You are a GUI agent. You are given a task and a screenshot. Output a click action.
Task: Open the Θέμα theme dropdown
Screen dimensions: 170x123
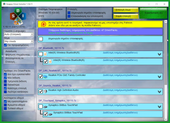pos(19,41)
